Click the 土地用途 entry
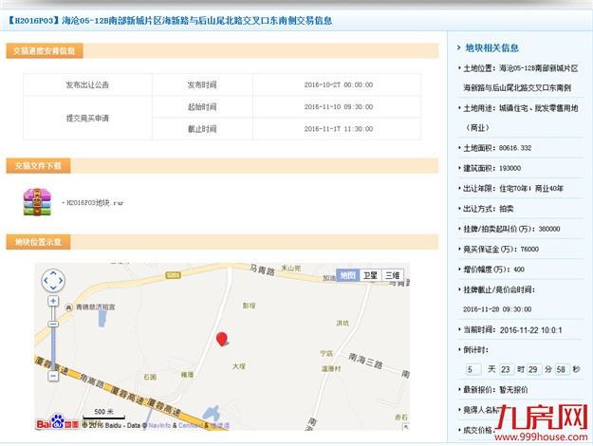Viewport: 593px width, 446px height. coord(520,118)
